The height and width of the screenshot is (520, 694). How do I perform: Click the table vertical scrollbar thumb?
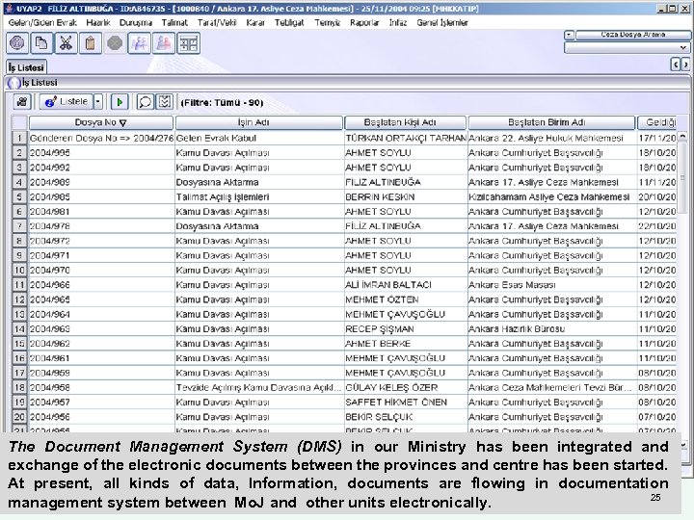pyautogui.click(x=682, y=177)
